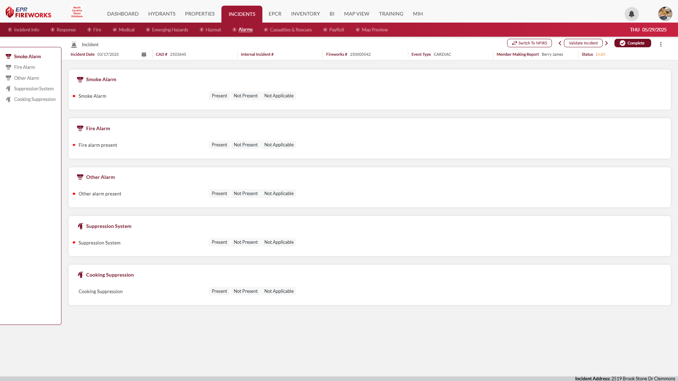The height and width of the screenshot is (381, 678).
Task: Mark Fire alarm as Not Present
Action: tap(245, 145)
